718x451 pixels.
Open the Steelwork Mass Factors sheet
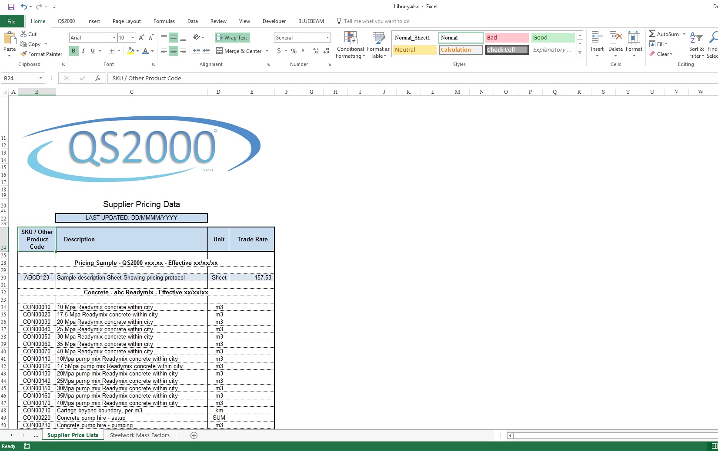[140, 435]
